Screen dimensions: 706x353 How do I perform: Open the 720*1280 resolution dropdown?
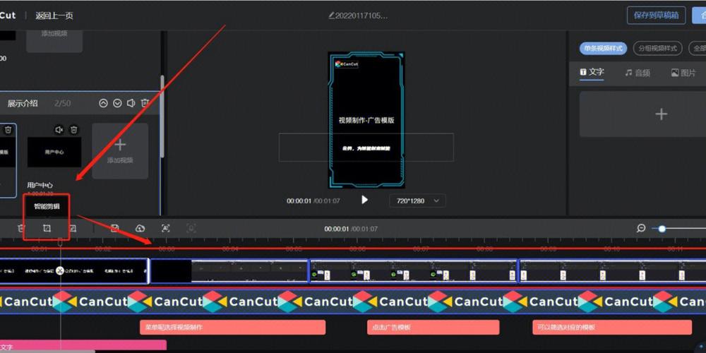417,201
